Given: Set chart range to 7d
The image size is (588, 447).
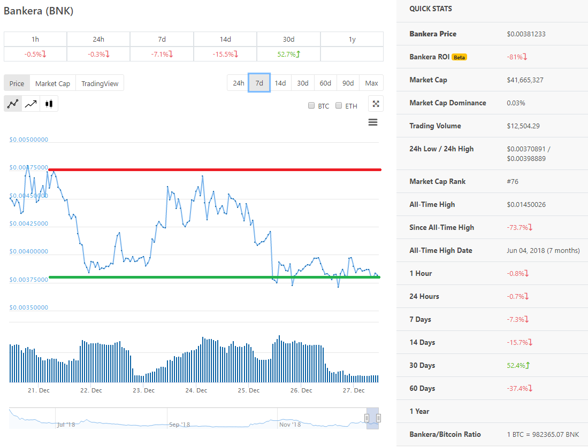Looking at the screenshot, I should [259, 83].
